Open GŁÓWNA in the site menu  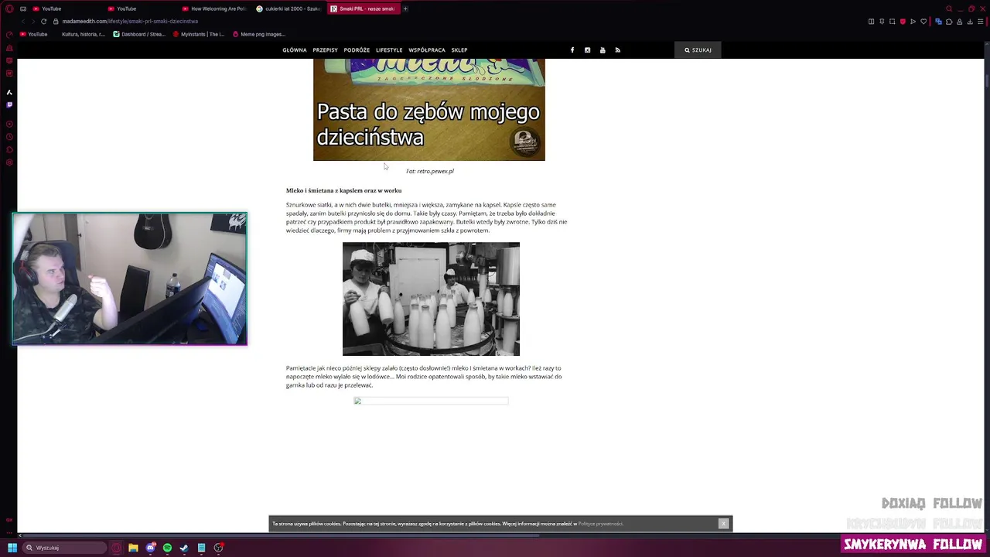[295, 50]
